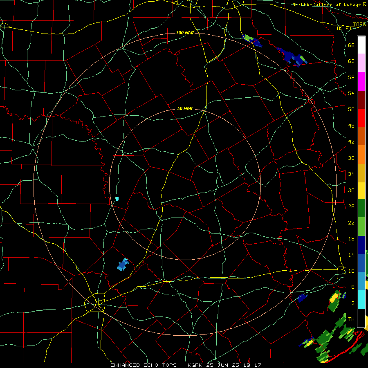Click the navy legend swatch above 18
The width and height of the screenshot is (368, 368).
tap(361, 245)
